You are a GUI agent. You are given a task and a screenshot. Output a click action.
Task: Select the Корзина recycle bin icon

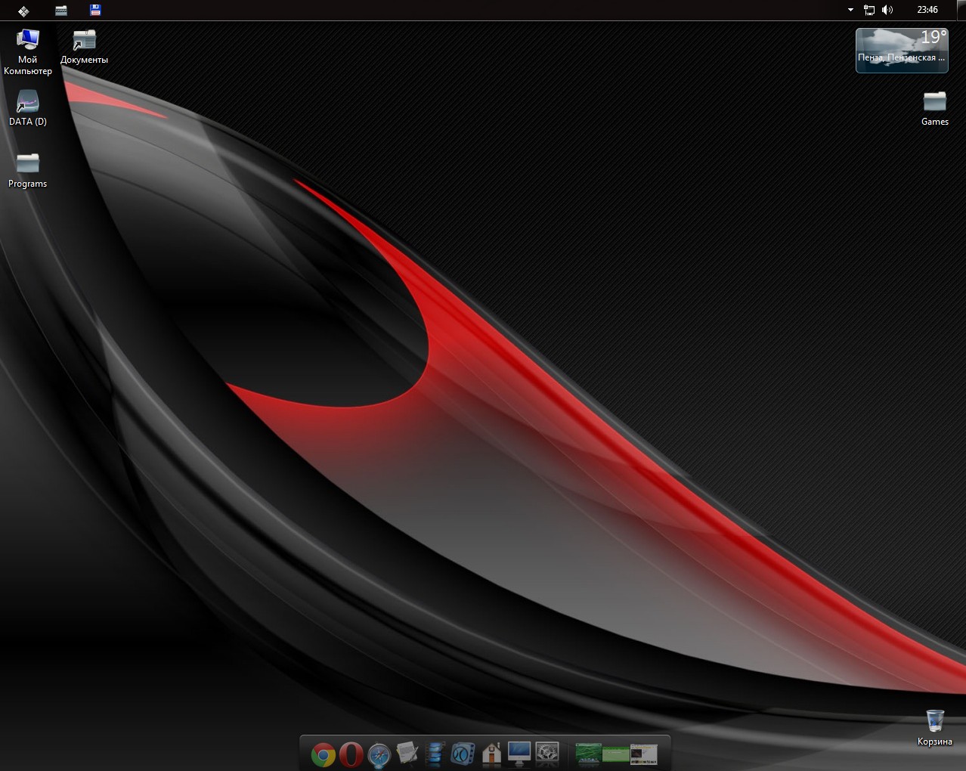(934, 727)
